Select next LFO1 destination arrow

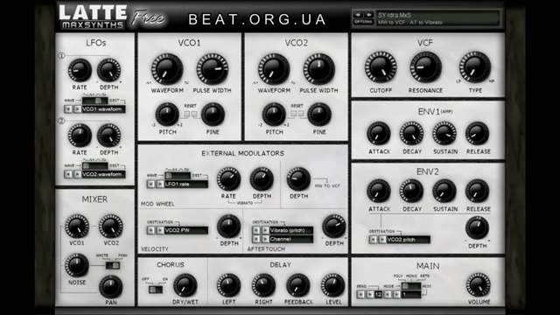[x=77, y=108]
